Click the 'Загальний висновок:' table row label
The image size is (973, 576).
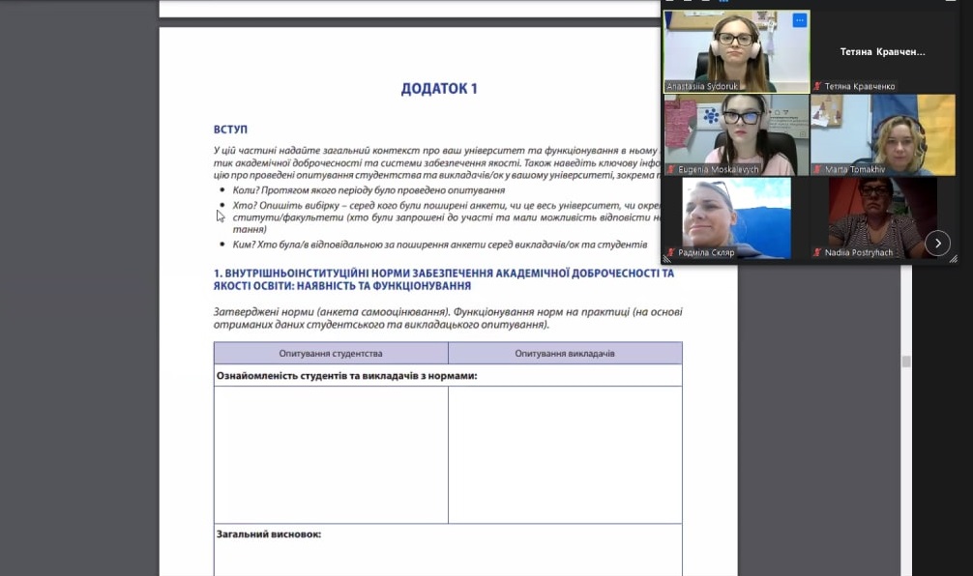(269, 533)
